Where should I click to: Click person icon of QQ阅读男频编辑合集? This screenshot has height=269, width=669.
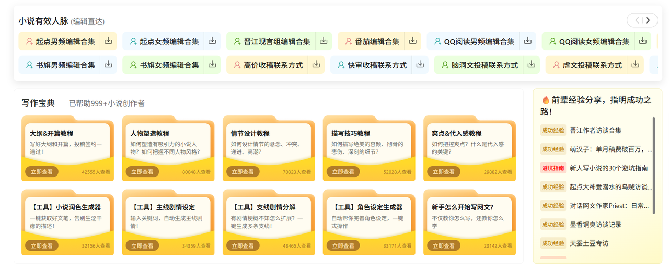[437, 41]
